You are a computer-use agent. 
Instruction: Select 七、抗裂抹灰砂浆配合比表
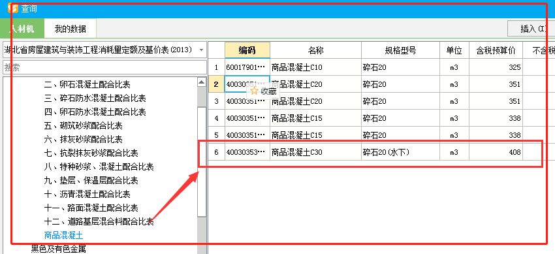(91, 153)
